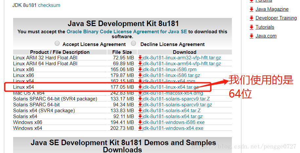Click the 165.06 MB file size
Viewport: 300px width, 153px height.
pyautogui.click(x=122, y=69)
